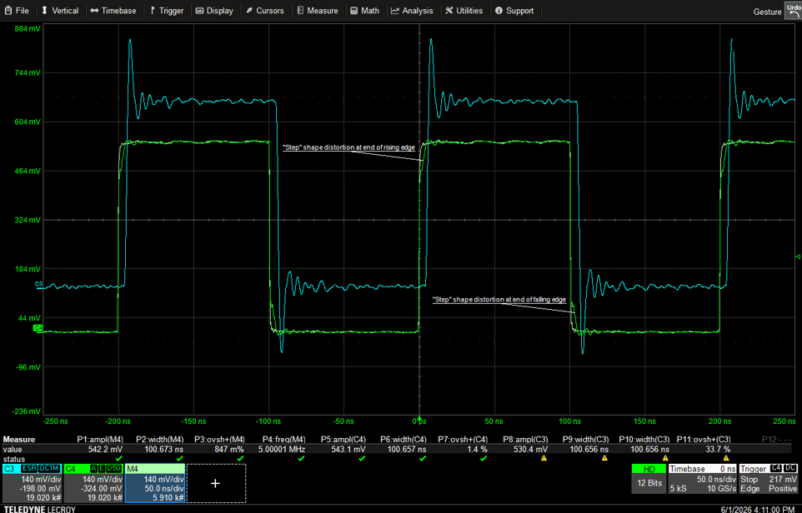
Task: Open the M4 memory trace descriptor box
Action: click(x=155, y=483)
